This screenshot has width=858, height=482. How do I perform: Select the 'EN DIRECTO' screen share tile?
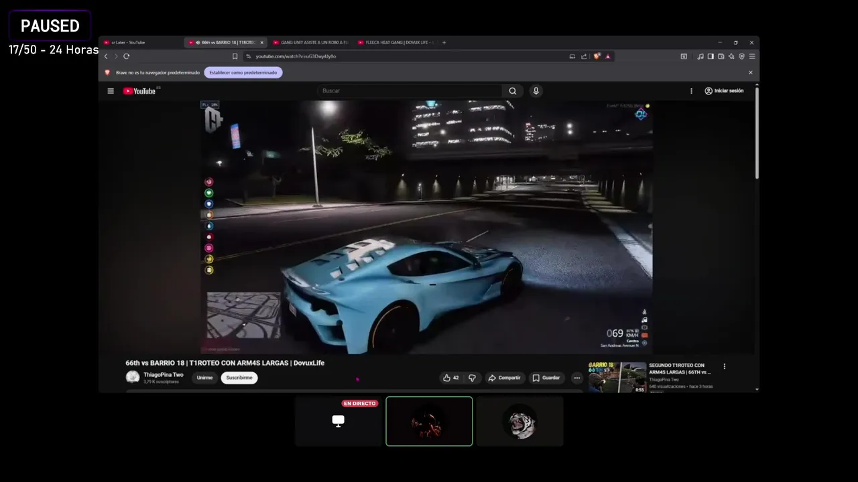[x=339, y=421]
